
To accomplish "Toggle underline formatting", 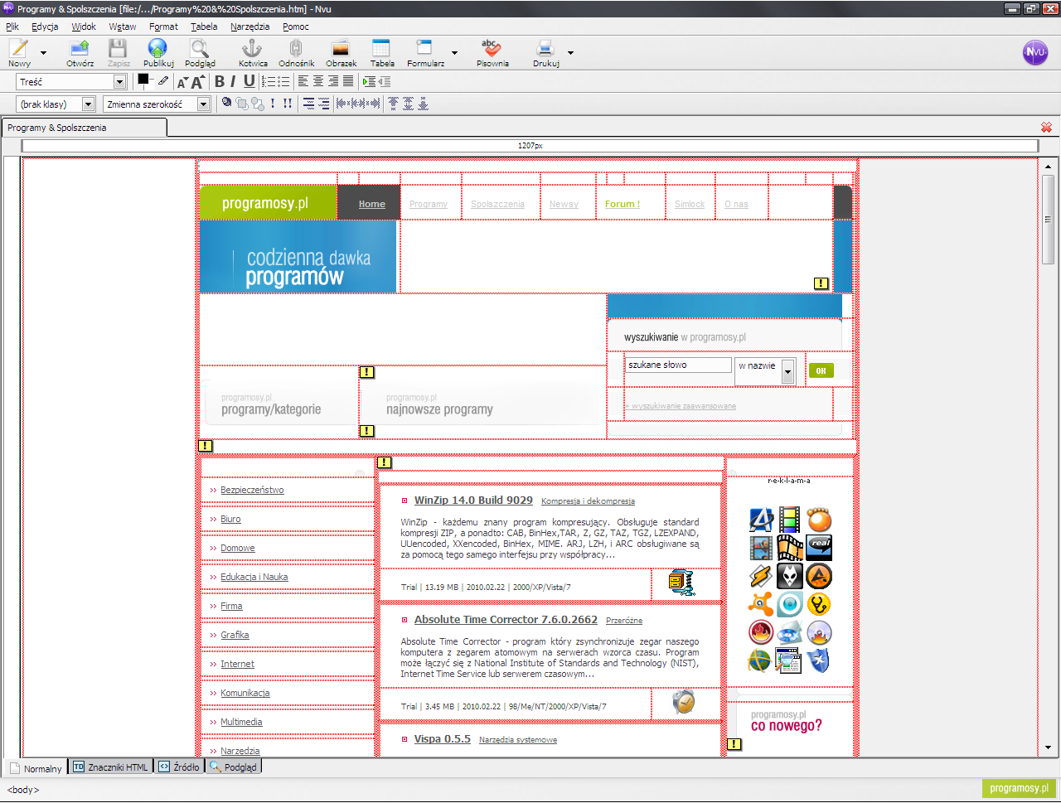I will pos(249,81).
